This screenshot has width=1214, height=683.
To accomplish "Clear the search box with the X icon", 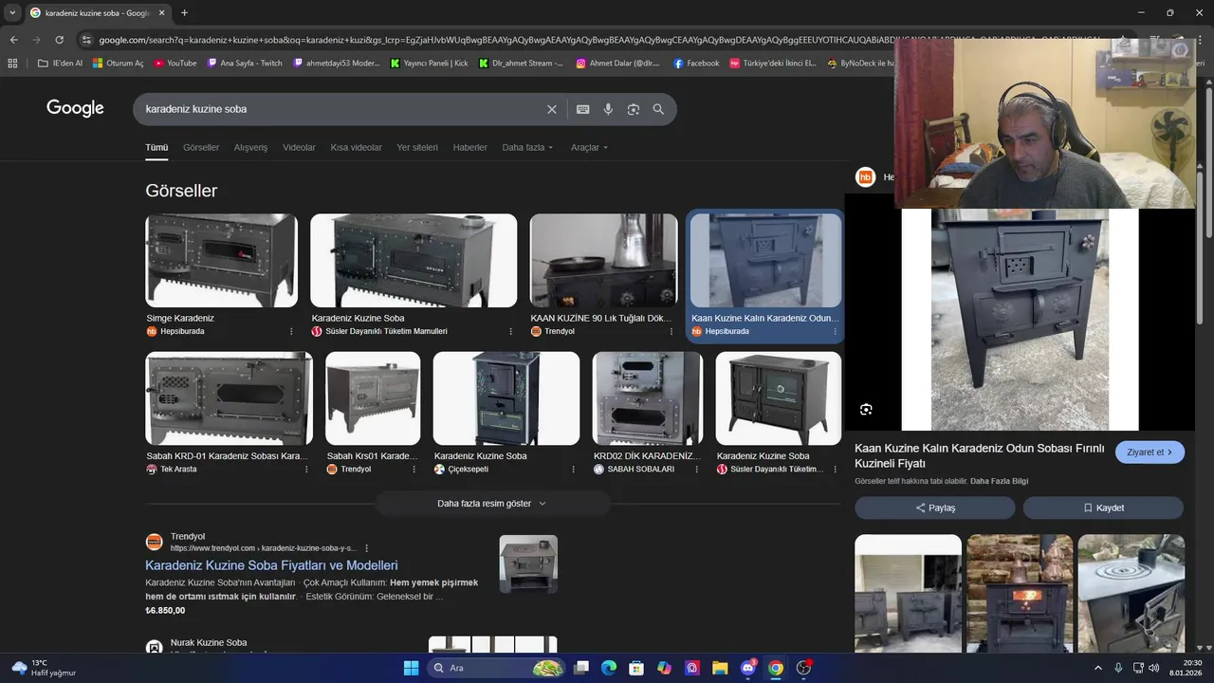I will tap(552, 109).
